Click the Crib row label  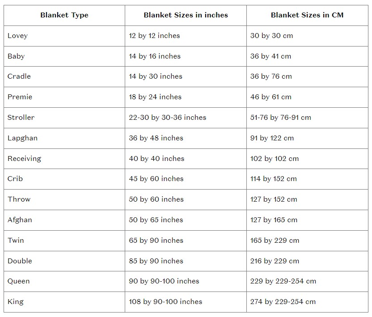15,179
